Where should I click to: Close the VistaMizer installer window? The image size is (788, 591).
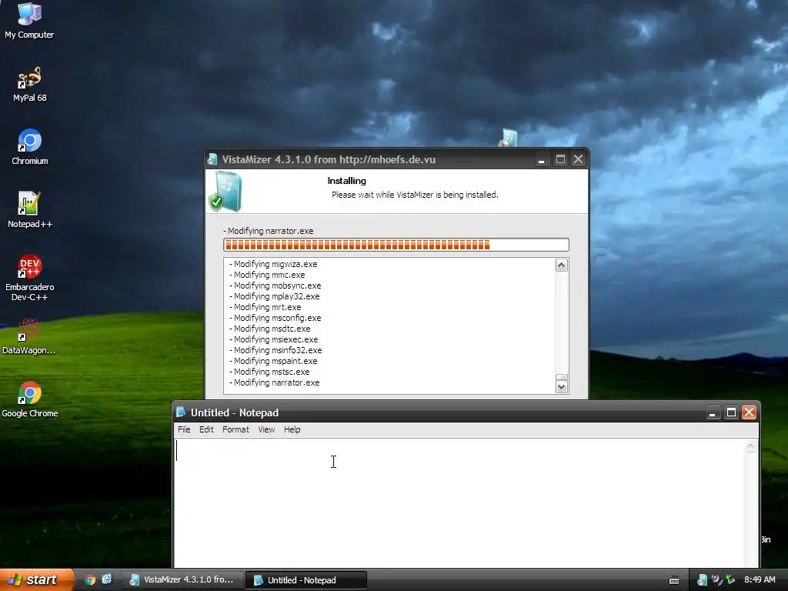coord(579,160)
